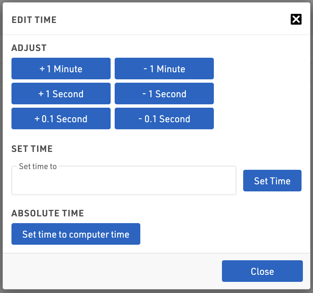Choose Set time to computer time
Image resolution: width=313 pixels, height=293 pixels.
(x=76, y=234)
